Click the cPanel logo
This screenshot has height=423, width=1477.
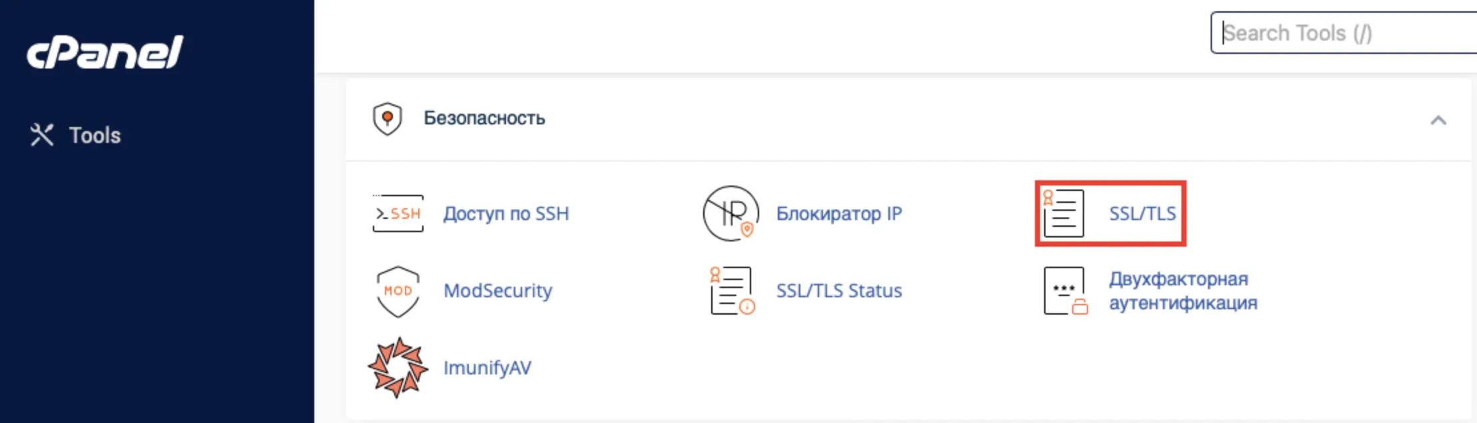[x=105, y=52]
